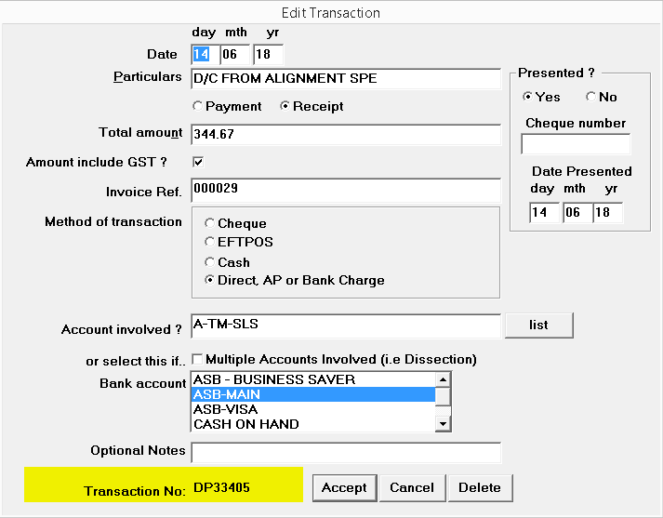
Task: Click the Date Presented month field
Action: coord(577,212)
